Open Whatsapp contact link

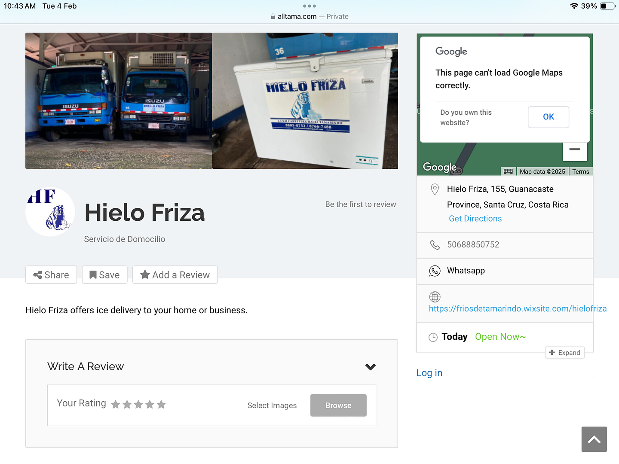(466, 271)
